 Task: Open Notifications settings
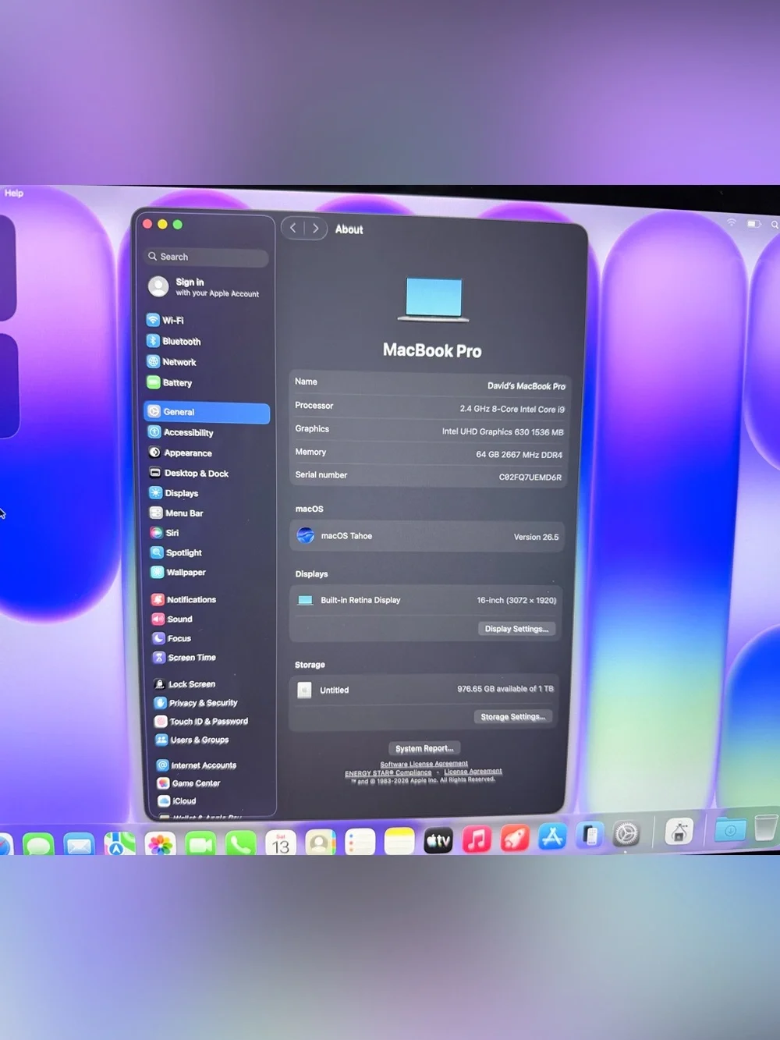coord(184,599)
